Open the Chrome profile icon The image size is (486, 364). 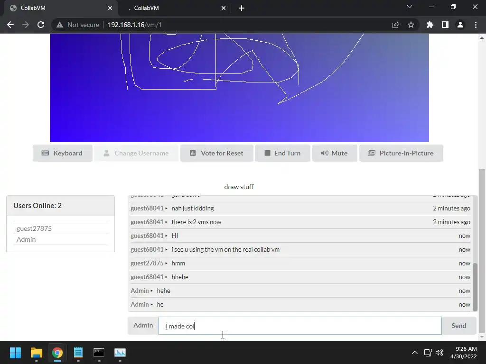(x=460, y=25)
